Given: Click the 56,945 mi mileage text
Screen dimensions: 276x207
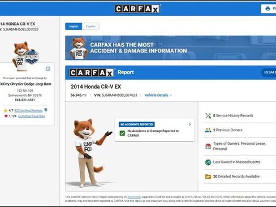Looking at the screenshot, I should click(x=79, y=95).
